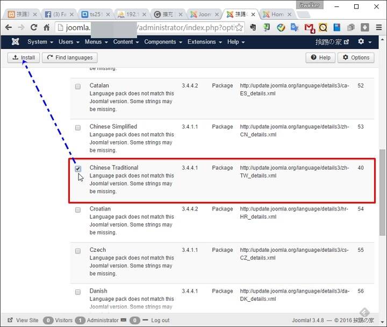Image resolution: width=387 pixels, height=327 pixels.
Task: Click the Chinese Traditional language name
Action: tap(114, 168)
